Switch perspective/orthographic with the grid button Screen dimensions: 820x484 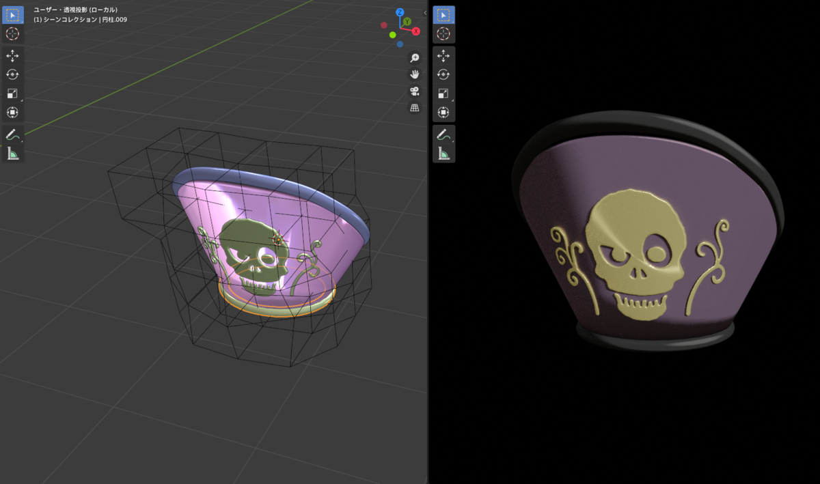[x=414, y=107]
